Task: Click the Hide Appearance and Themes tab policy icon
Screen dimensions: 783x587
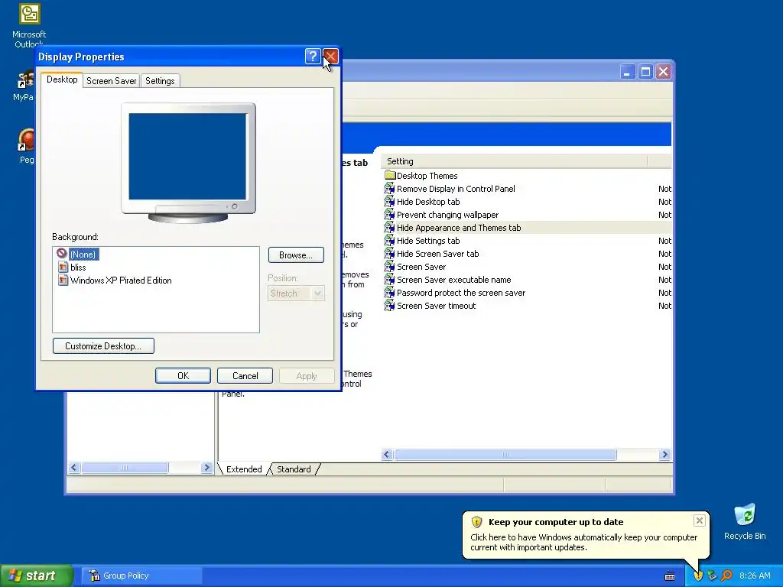Action: (x=389, y=228)
